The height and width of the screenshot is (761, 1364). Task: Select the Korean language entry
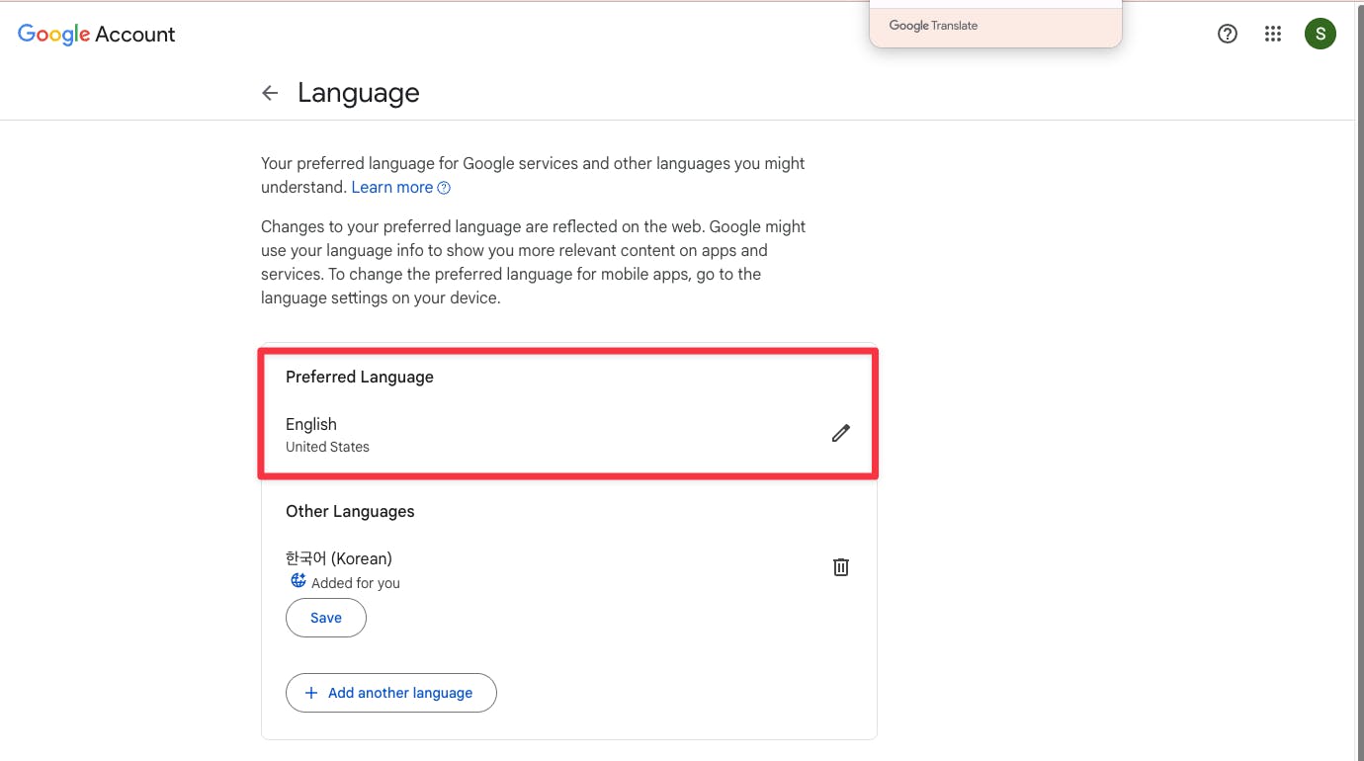(x=338, y=557)
